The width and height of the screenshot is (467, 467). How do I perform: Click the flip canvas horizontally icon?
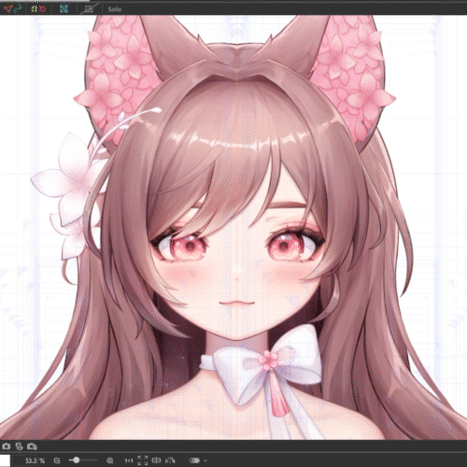[170, 460]
